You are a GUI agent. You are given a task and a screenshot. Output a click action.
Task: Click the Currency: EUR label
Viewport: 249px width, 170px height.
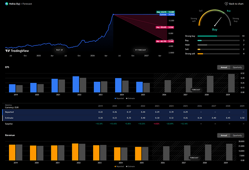(12, 107)
